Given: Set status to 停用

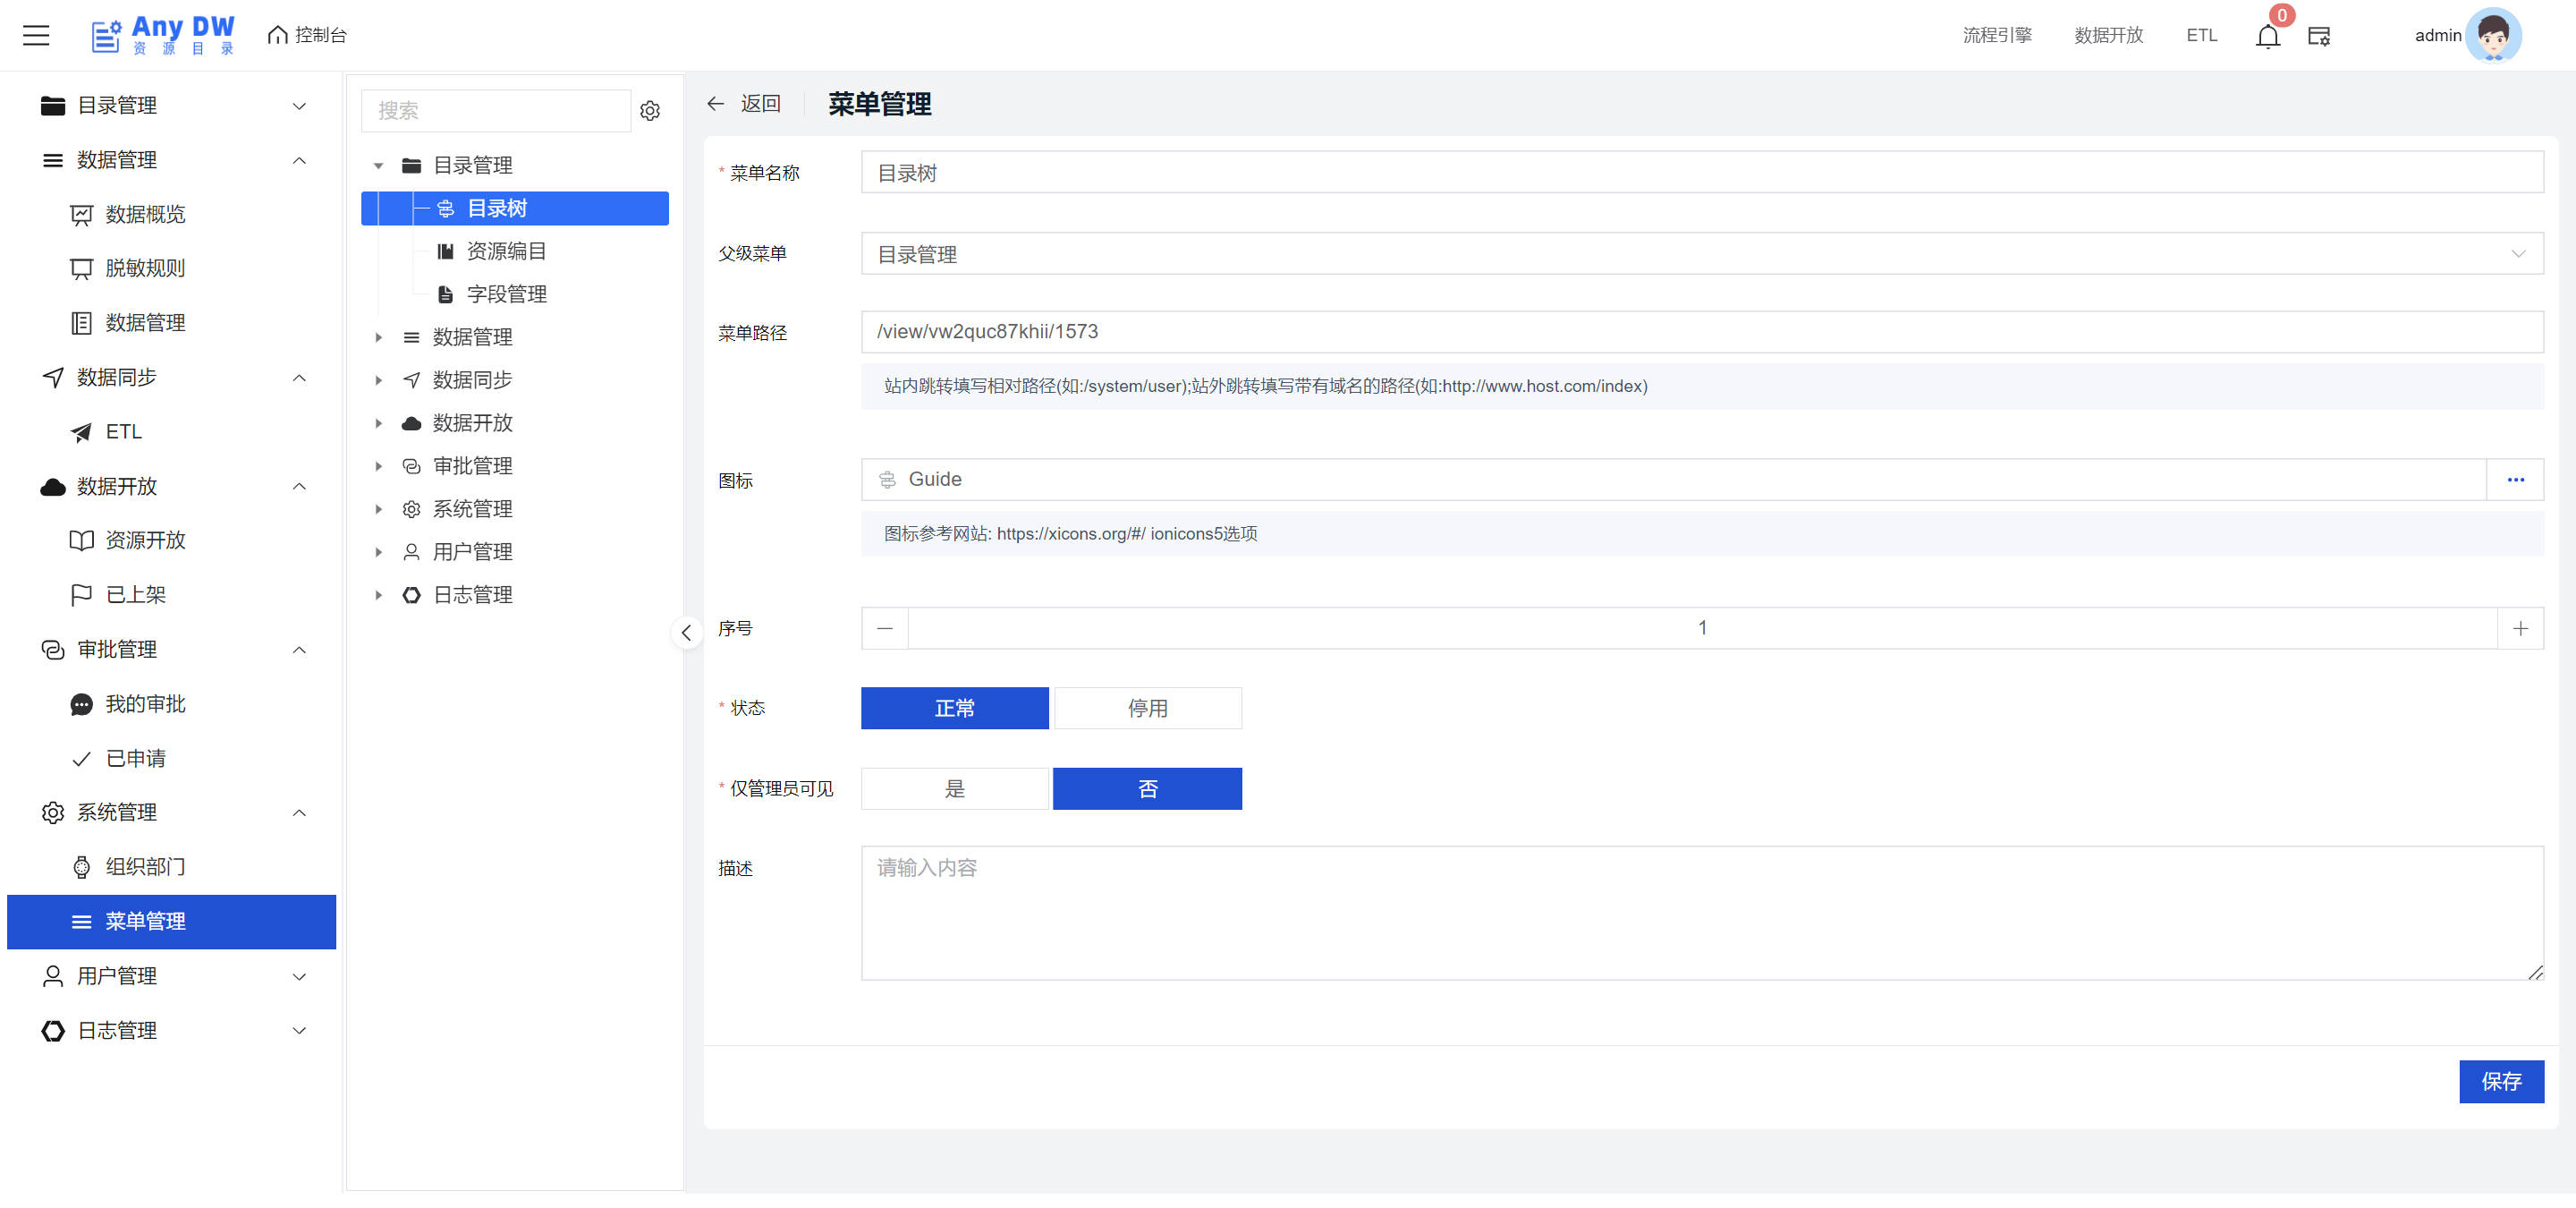Looking at the screenshot, I should [1147, 708].
